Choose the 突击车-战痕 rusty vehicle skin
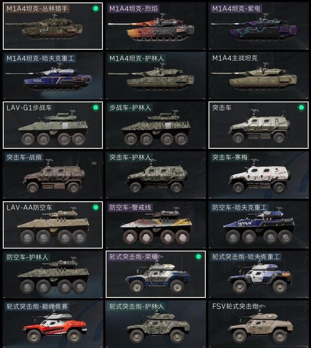This screenshot has width=311, height=348. tap(53, 175)
